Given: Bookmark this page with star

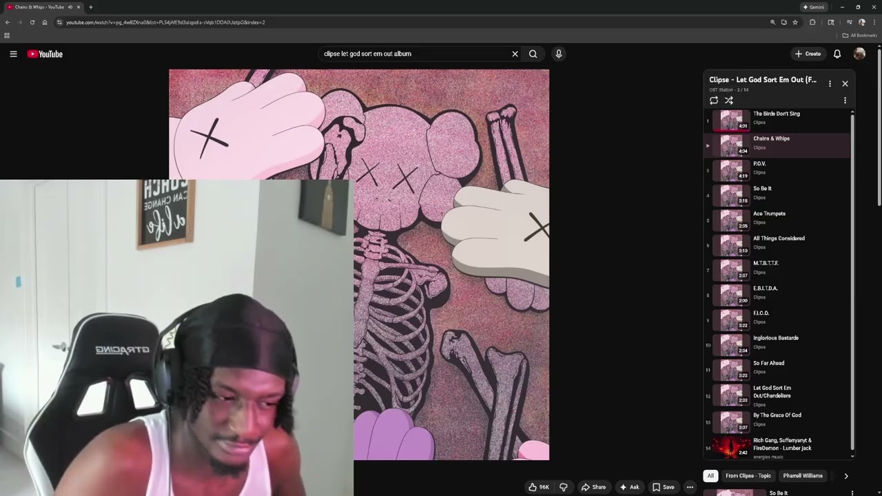Looking at the screenshot, I should (x=795, y=22).
